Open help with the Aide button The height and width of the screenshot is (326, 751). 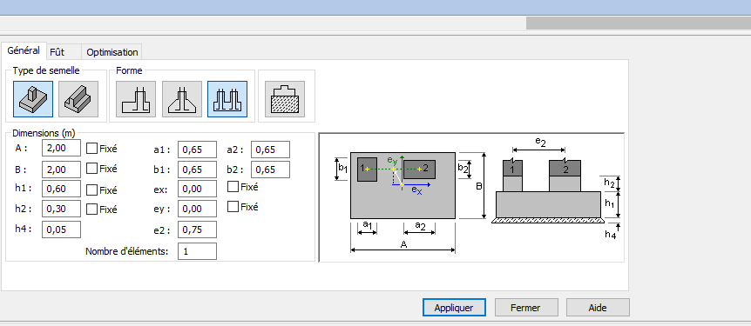click(x=598, y=308)
